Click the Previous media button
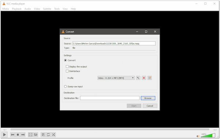This screenshot has width=220, height=139. [12, 135]
